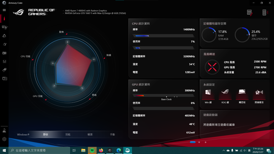This screenshot has height=154, width=274.
Task: Click the mobile device connect icon
Action: [265, 13]
